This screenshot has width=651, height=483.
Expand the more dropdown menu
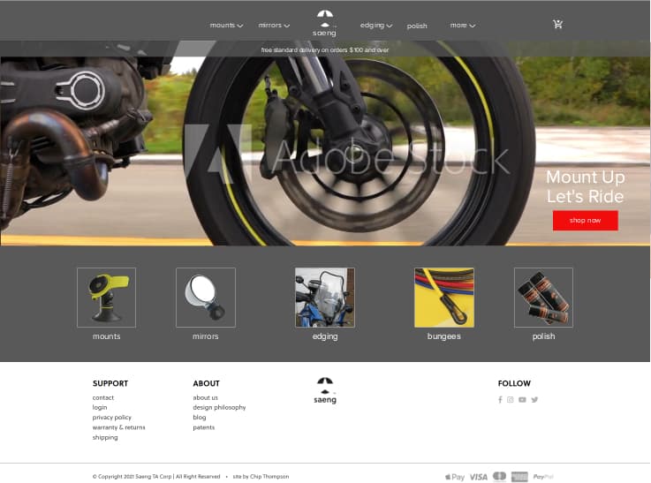point(463,26)
